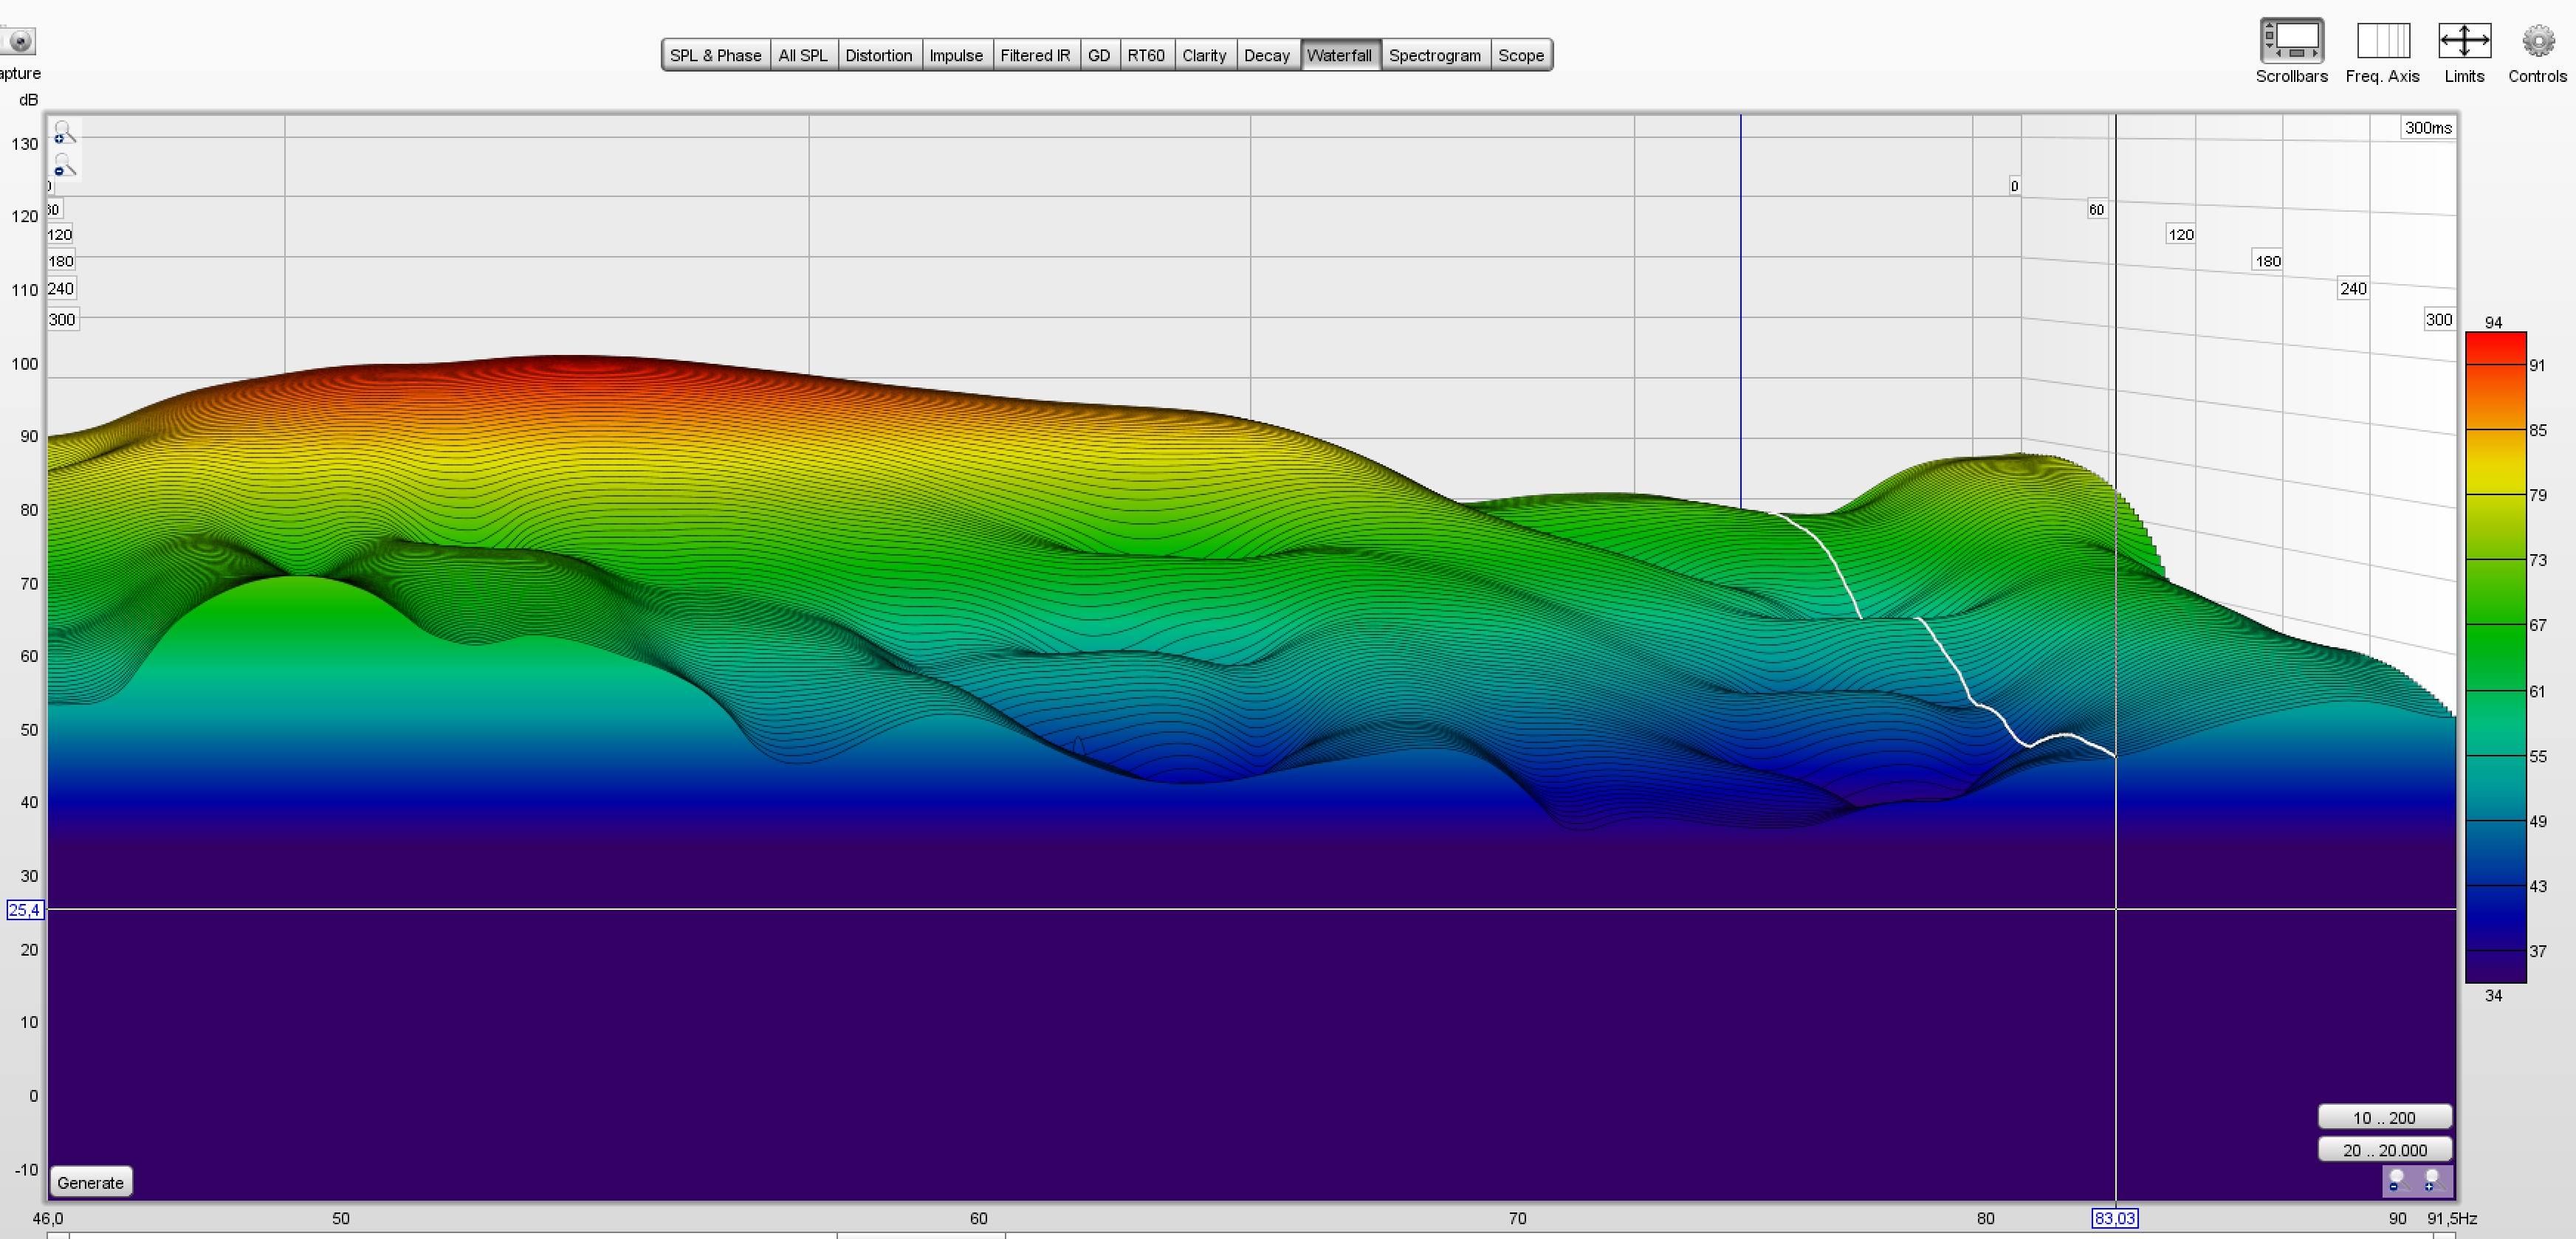2576x1239 pixels.
Task: Select the RT60 tab
Action: [x=1145, y=55]
